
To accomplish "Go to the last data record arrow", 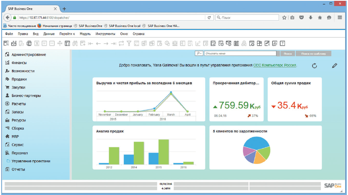I will click(x=114, y=44).
